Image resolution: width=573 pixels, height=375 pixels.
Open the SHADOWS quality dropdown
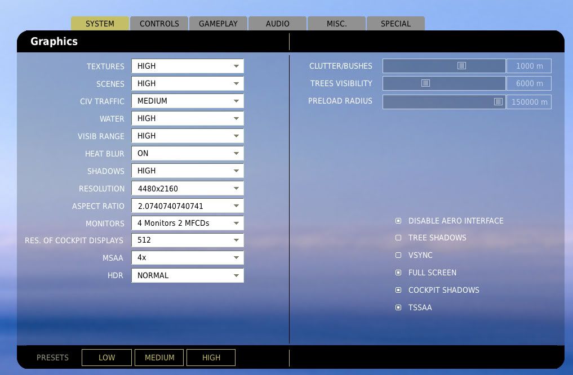coord(187,171)
